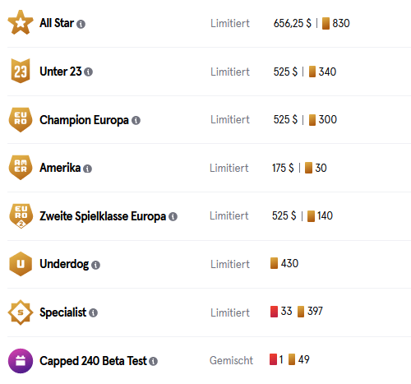Screen dimensions: 411x384
Task: Click the purple Capped 240 calendar icon
Action: coord(21,361)
